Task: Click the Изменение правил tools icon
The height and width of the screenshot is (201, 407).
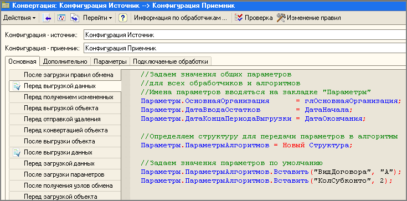Action: tap(281, 18)
